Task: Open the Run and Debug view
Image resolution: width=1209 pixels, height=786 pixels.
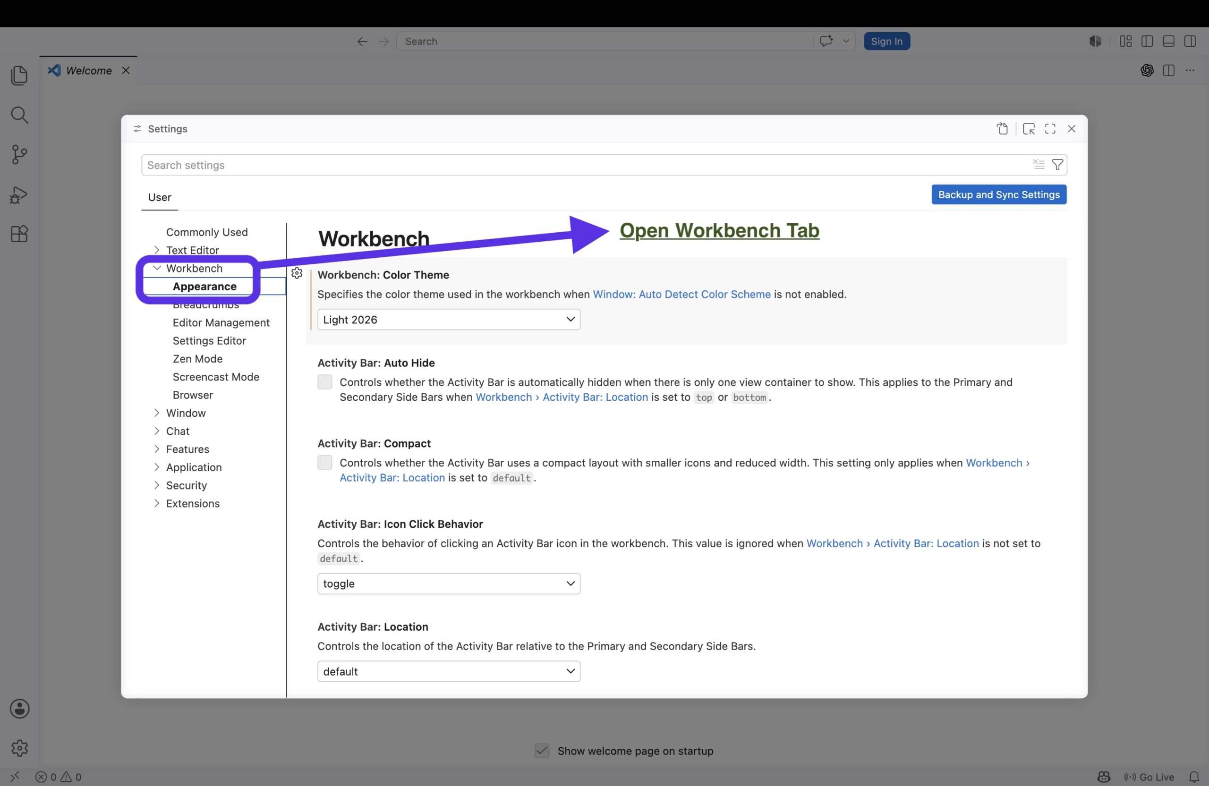Action: 19,195
